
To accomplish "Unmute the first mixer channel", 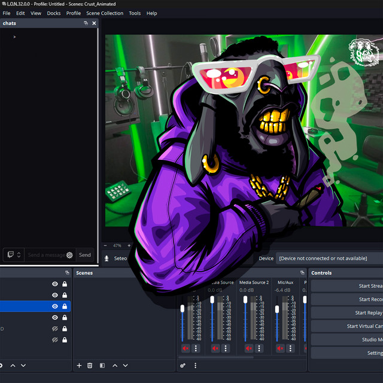I will (186, 348).
